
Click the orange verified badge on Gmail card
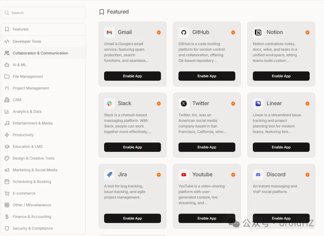(159, 32)
